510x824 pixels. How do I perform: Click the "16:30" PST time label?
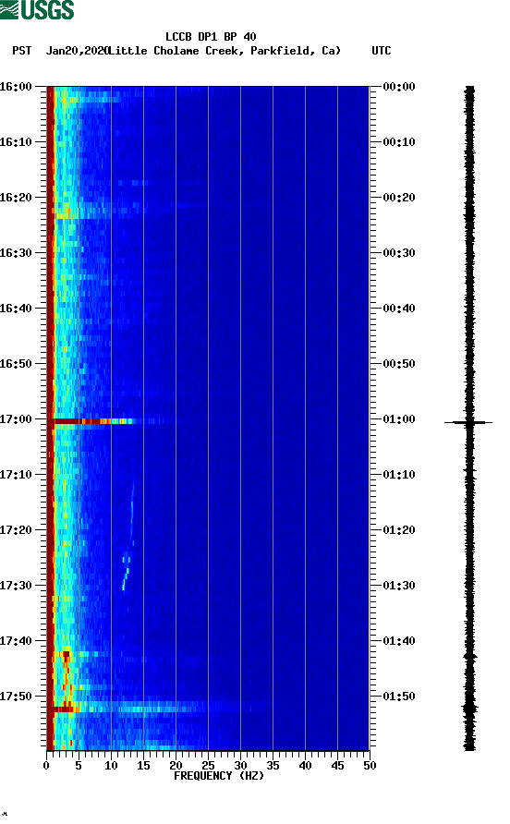[x=16, y=253]
